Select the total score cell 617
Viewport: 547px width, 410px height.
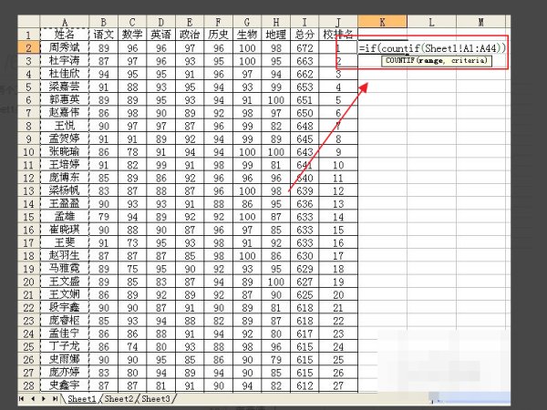pos(304,333)
